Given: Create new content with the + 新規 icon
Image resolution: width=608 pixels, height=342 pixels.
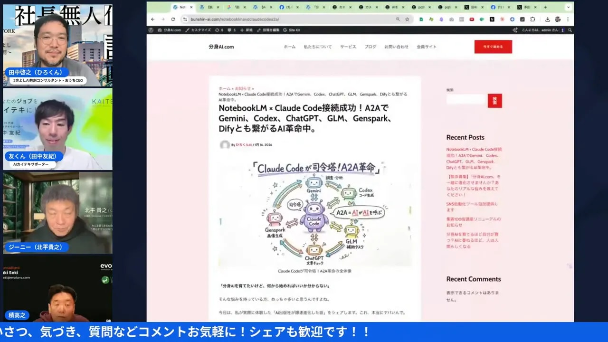Looking at the screenshot, I should (x=242, y=29).
